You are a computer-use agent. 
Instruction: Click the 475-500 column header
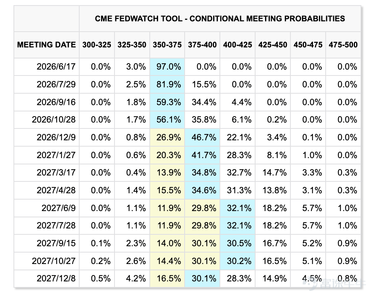point(343,45)
